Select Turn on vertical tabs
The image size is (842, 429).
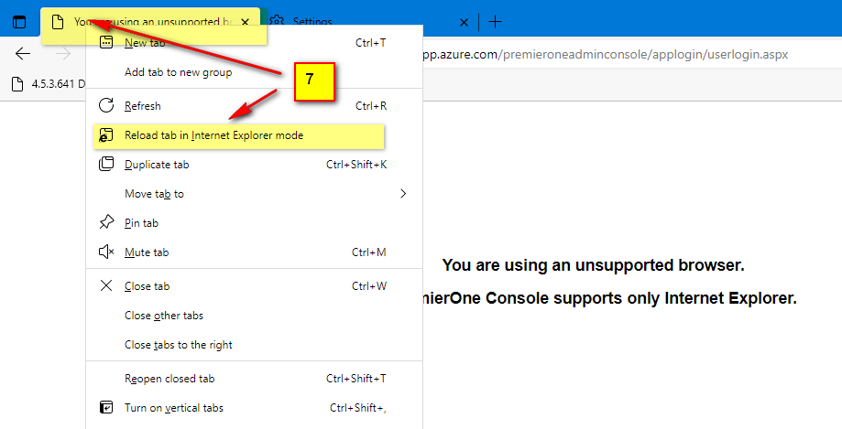[x=255, y=408]
